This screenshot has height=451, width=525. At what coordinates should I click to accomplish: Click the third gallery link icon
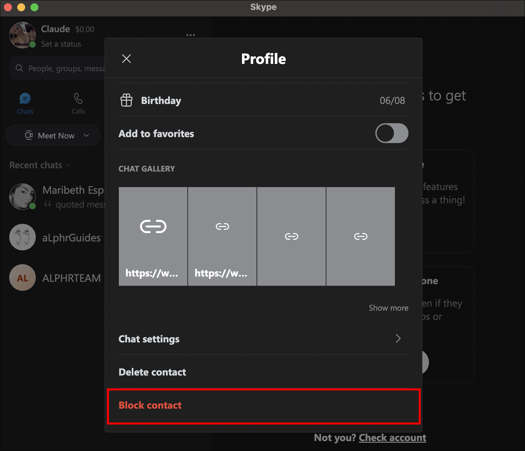[291, 236]
